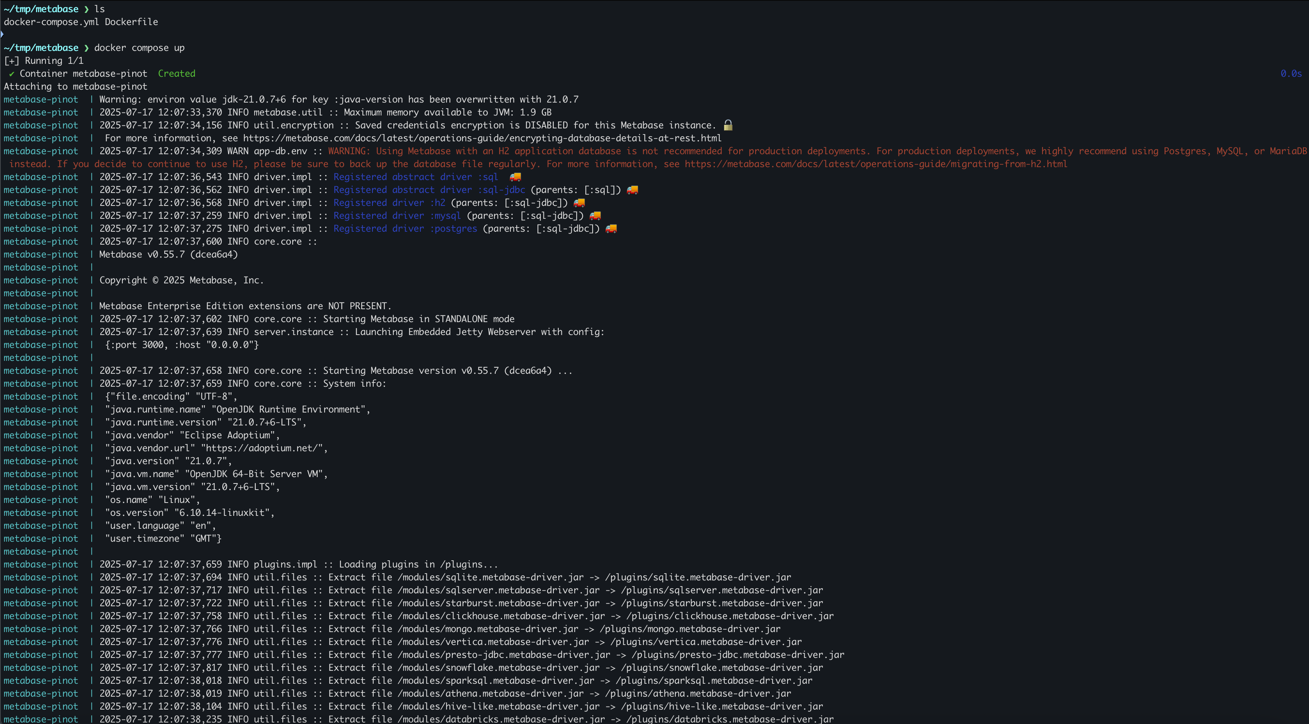Click the Dockerfile filename in ls output

tap(131, 22)
